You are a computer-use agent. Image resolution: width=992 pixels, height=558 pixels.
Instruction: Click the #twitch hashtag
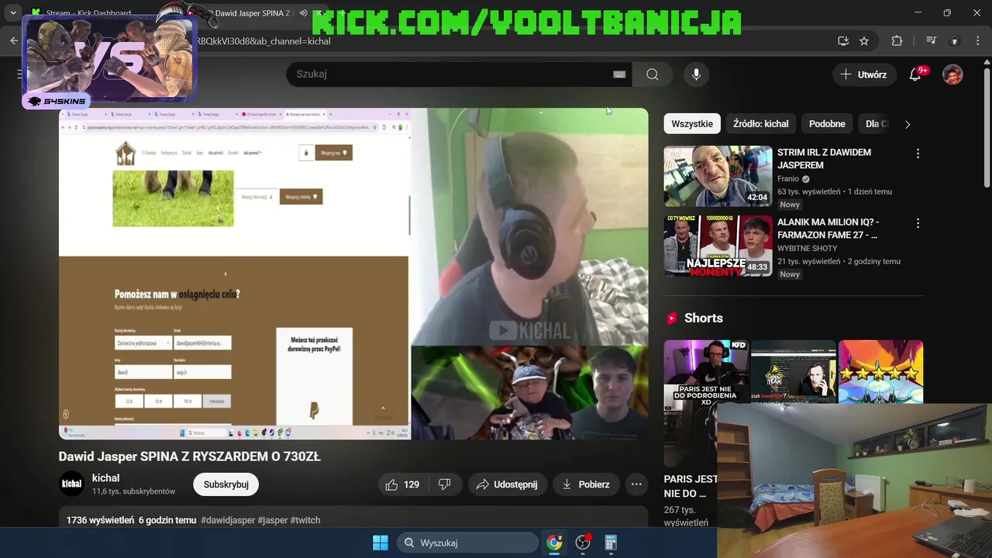pos(305,520)
